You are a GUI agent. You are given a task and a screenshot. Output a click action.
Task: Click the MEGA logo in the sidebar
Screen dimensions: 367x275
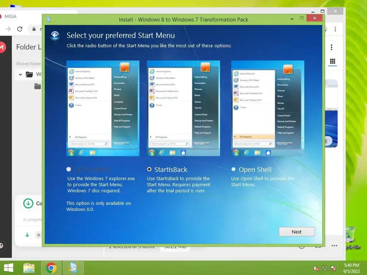tap(2, 47)
